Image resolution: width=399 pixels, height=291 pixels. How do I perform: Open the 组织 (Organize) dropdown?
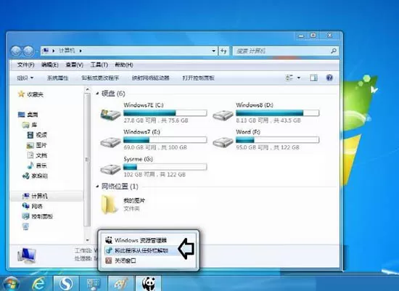(x=25, y=78)
